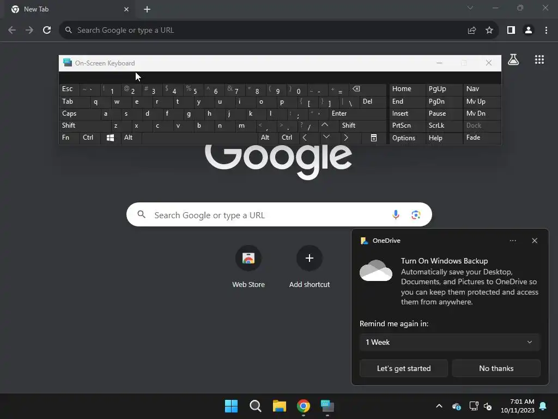Image resolution: width=558 pixels, height=419 pixels.
Task: Open Chrome's three-dot menu
Action: 546,31
